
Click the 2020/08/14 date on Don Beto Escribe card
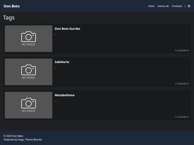tap(184, 50)
